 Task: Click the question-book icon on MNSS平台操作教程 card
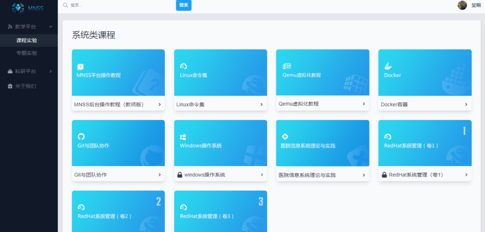pos(80,67)
